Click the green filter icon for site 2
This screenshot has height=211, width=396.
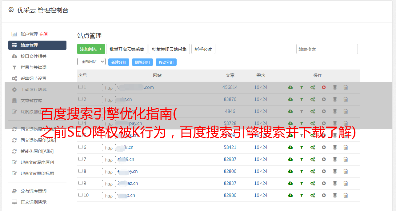point(302,99)
